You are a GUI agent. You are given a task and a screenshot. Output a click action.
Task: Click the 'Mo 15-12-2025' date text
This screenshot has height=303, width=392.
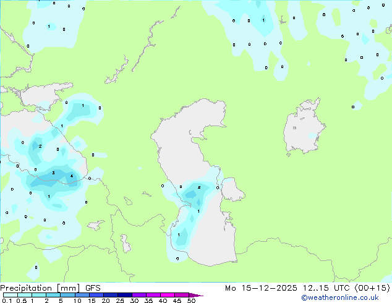pyautogui.click(x=261, y=288)
